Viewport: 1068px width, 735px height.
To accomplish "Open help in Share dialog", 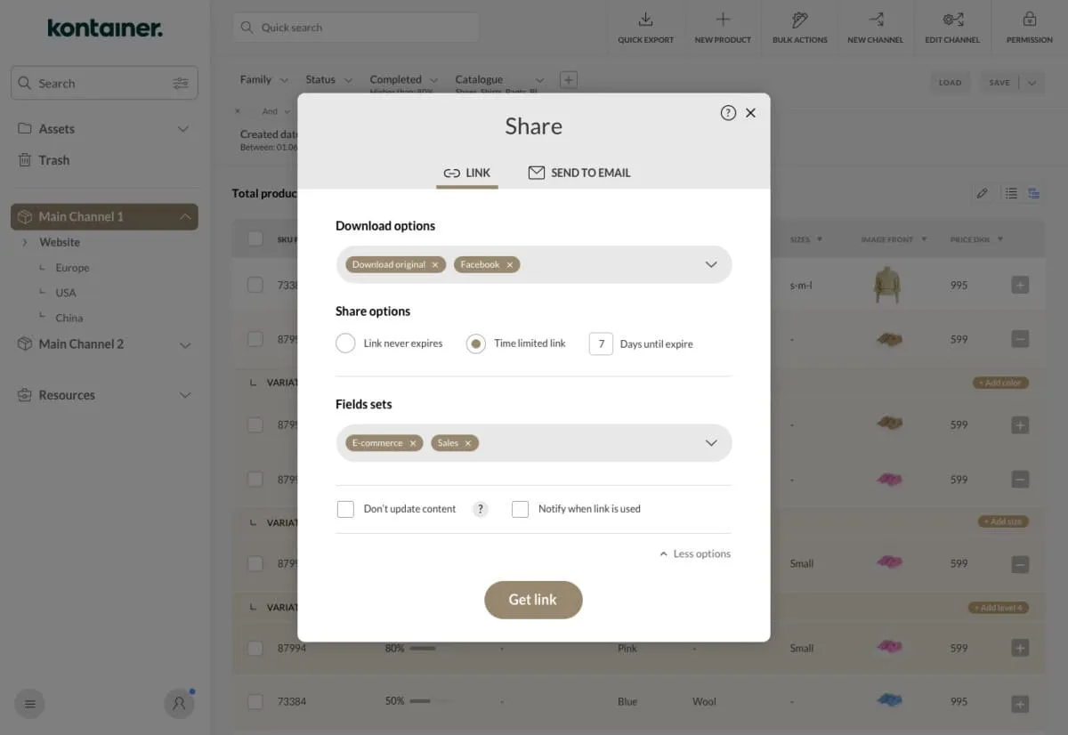I will click(728, 113).
